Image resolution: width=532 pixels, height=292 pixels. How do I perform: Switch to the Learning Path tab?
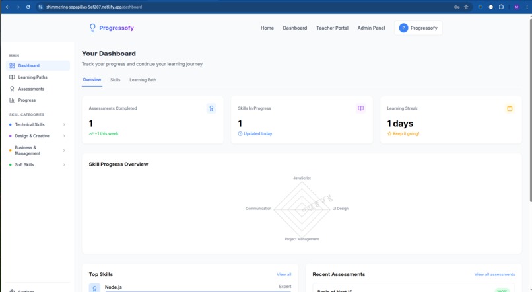tap(143, 80)
